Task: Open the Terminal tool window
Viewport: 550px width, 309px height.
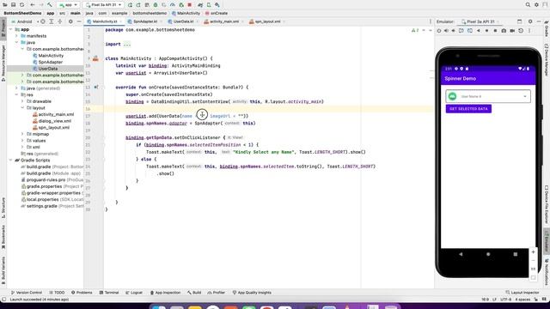Action: click(109, 292)
